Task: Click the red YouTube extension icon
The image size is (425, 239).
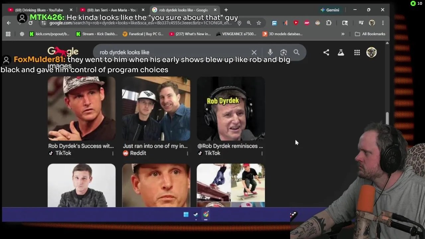Action: pyautogui.click(x=296, y=23)
